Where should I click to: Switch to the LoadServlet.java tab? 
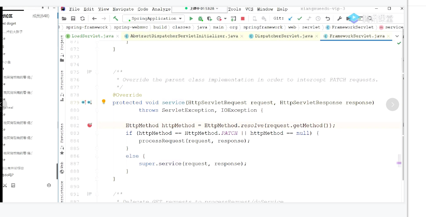(x=93, y=36)
